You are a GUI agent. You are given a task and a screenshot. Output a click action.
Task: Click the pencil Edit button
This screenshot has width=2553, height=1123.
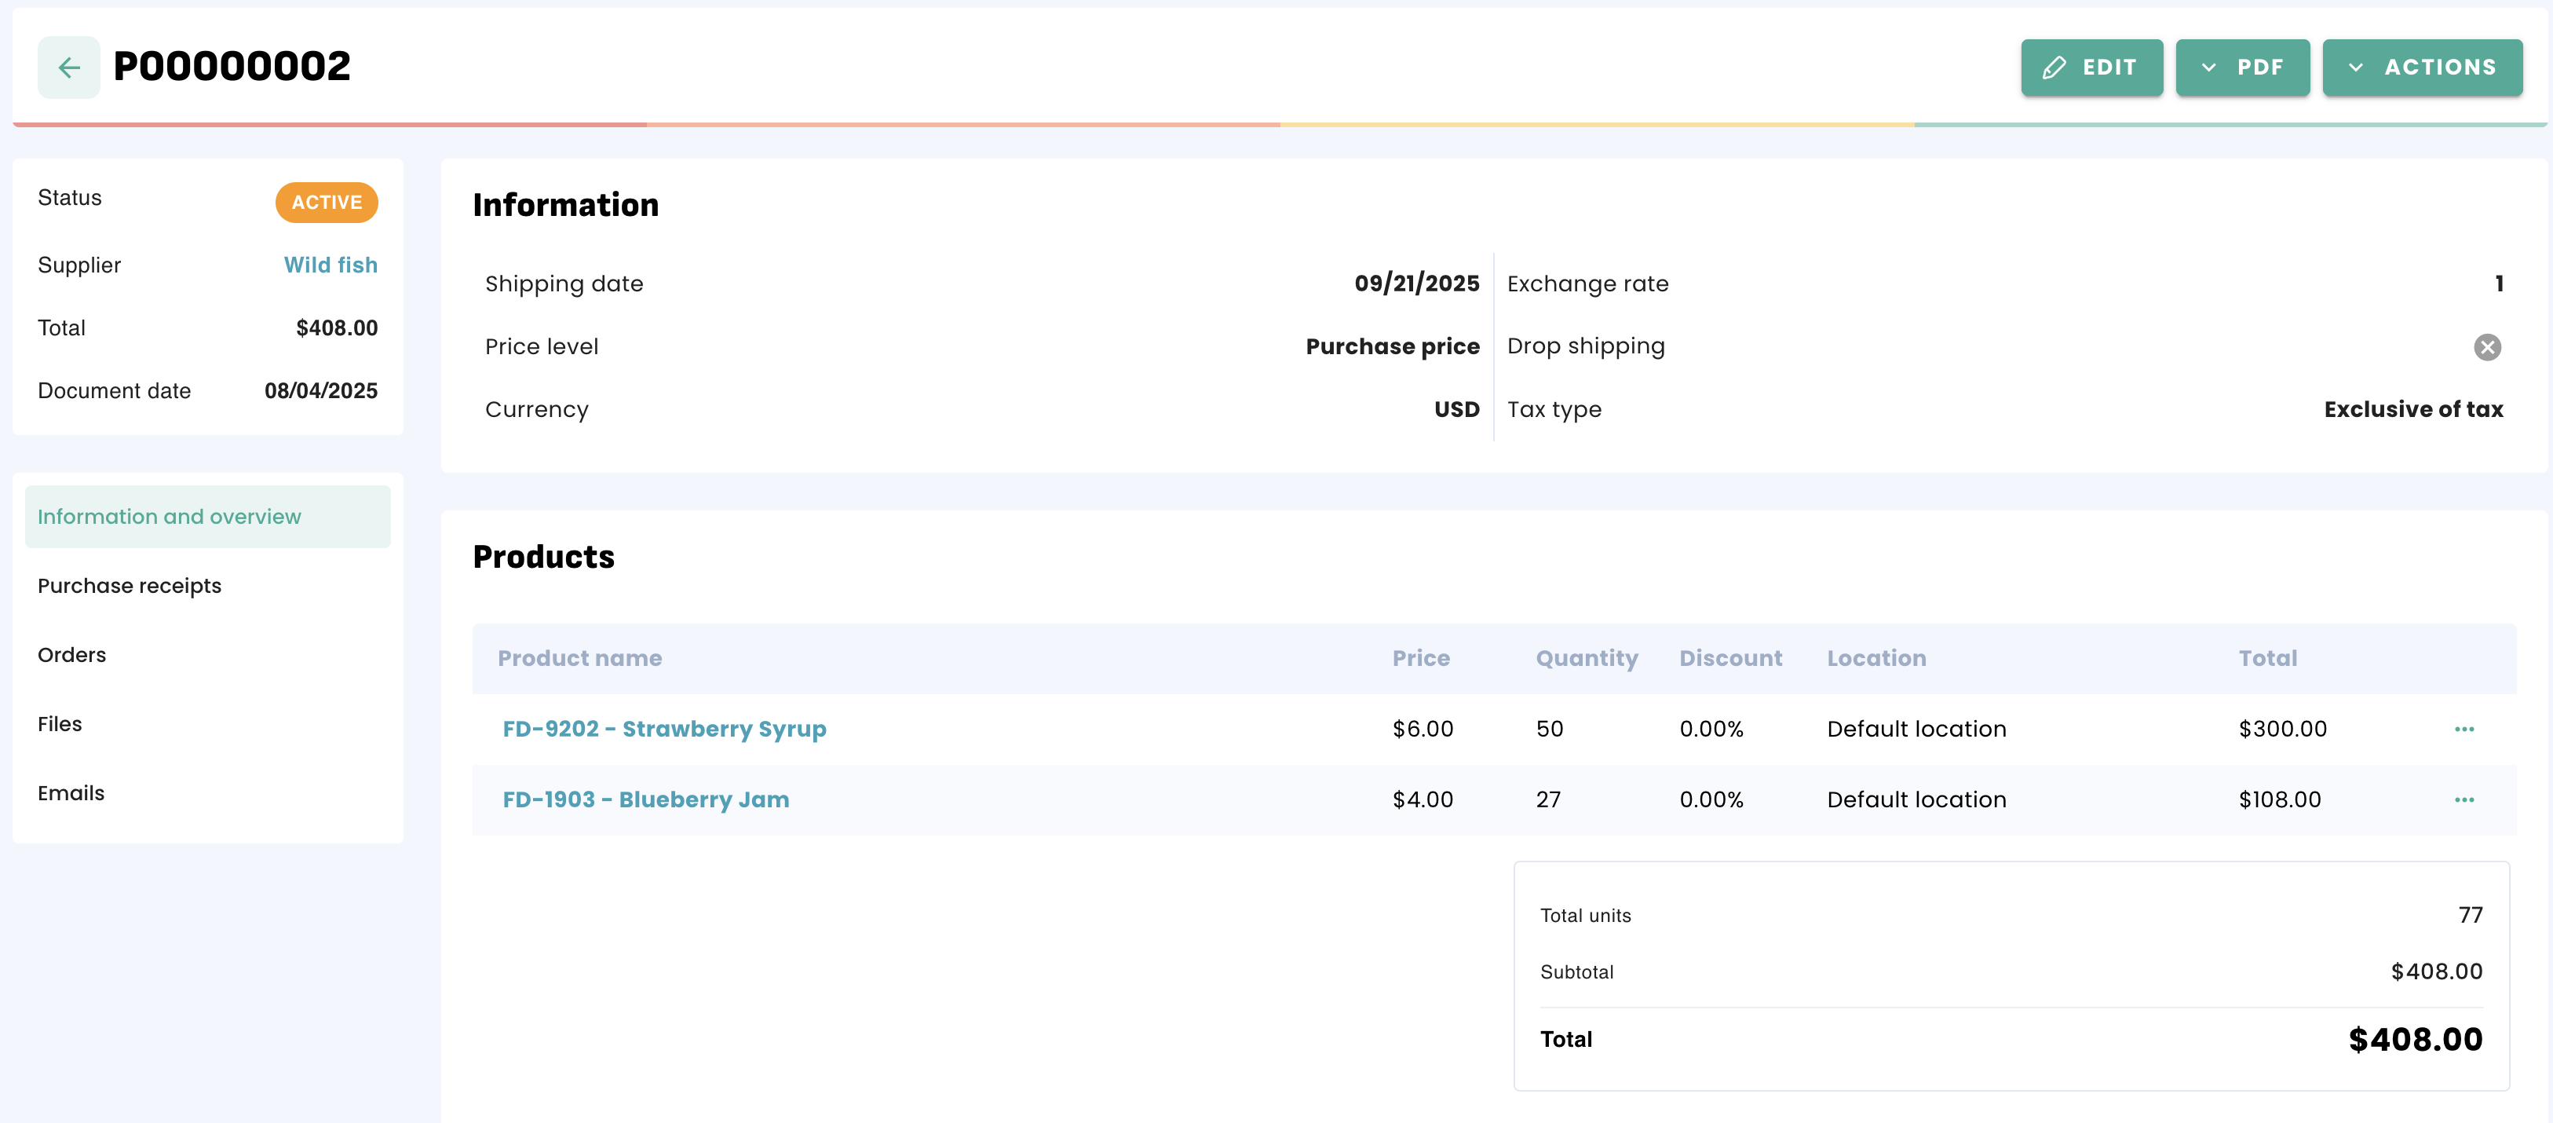pyautogui.click(x=2091, y=68)
